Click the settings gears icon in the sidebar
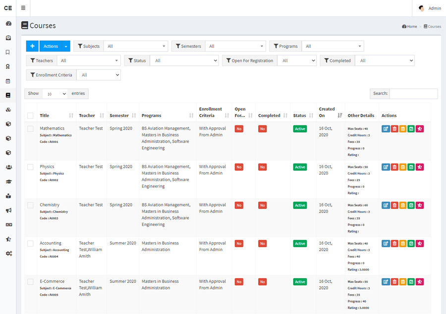 click(x=8, y=253)
